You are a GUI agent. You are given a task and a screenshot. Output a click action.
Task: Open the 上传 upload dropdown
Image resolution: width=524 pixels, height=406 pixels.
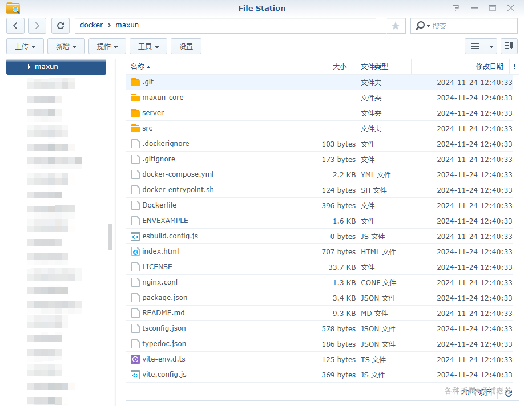coord(25,46)
